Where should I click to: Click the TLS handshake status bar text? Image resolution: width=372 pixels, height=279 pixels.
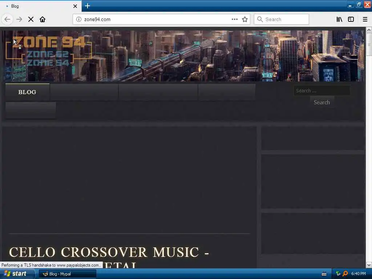[x=51, y=265]
